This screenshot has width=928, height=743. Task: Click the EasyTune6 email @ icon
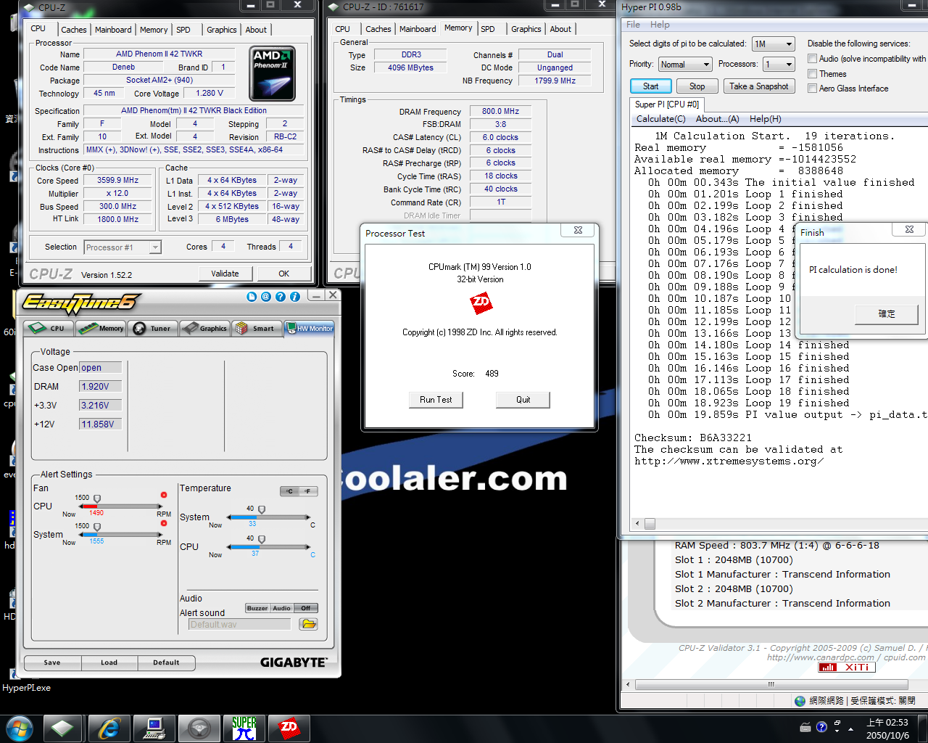tap(266, 297)
